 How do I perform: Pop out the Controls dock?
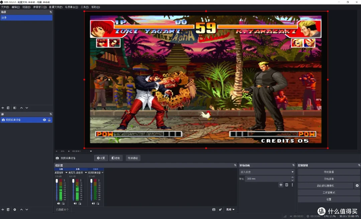pos(359,165)
